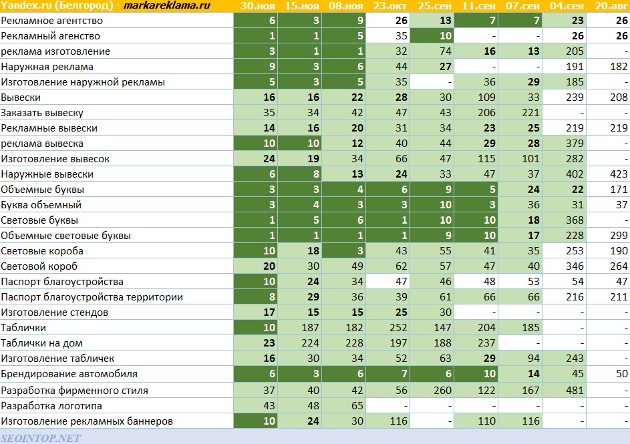
Task: Click the row label 'Изготовление табличек'
Action: pos(57,359)
